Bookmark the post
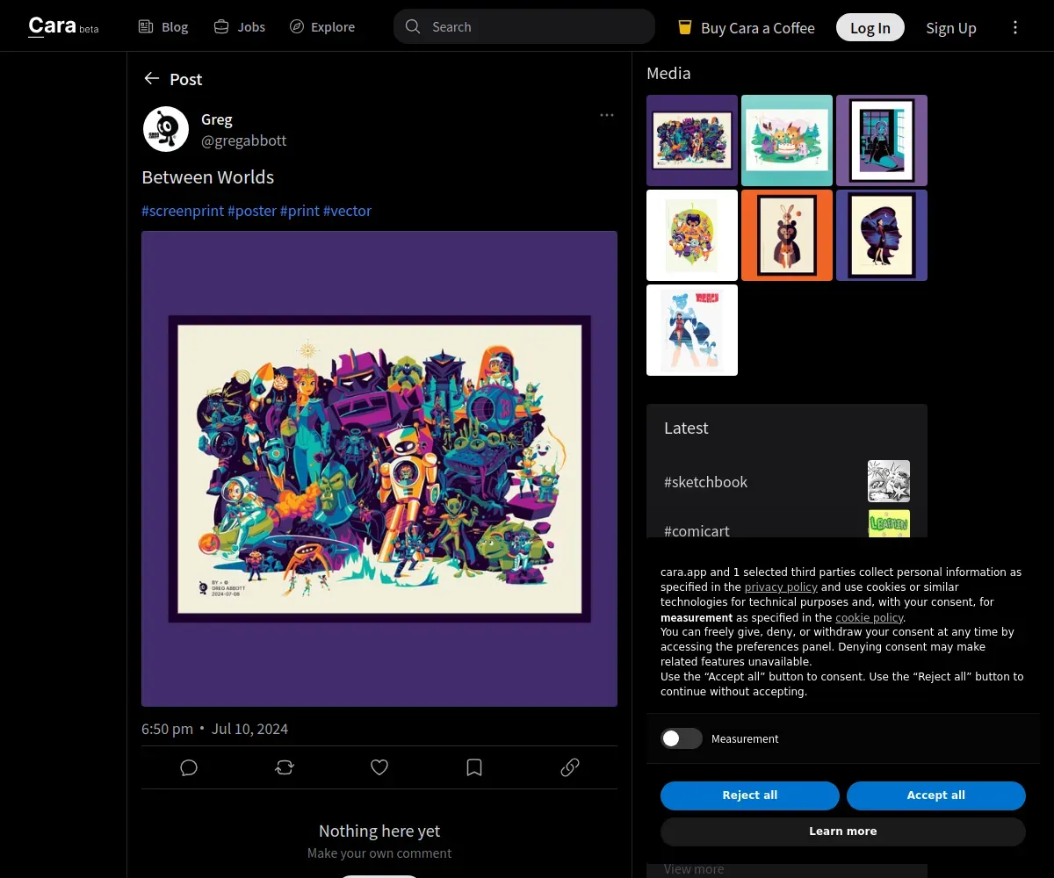Screen dimensions: 1054x878 pos(474,767)
